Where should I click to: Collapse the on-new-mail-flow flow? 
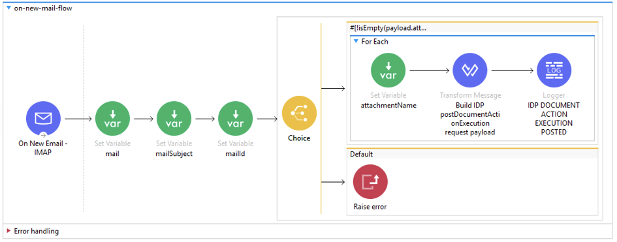pos(8,7)
